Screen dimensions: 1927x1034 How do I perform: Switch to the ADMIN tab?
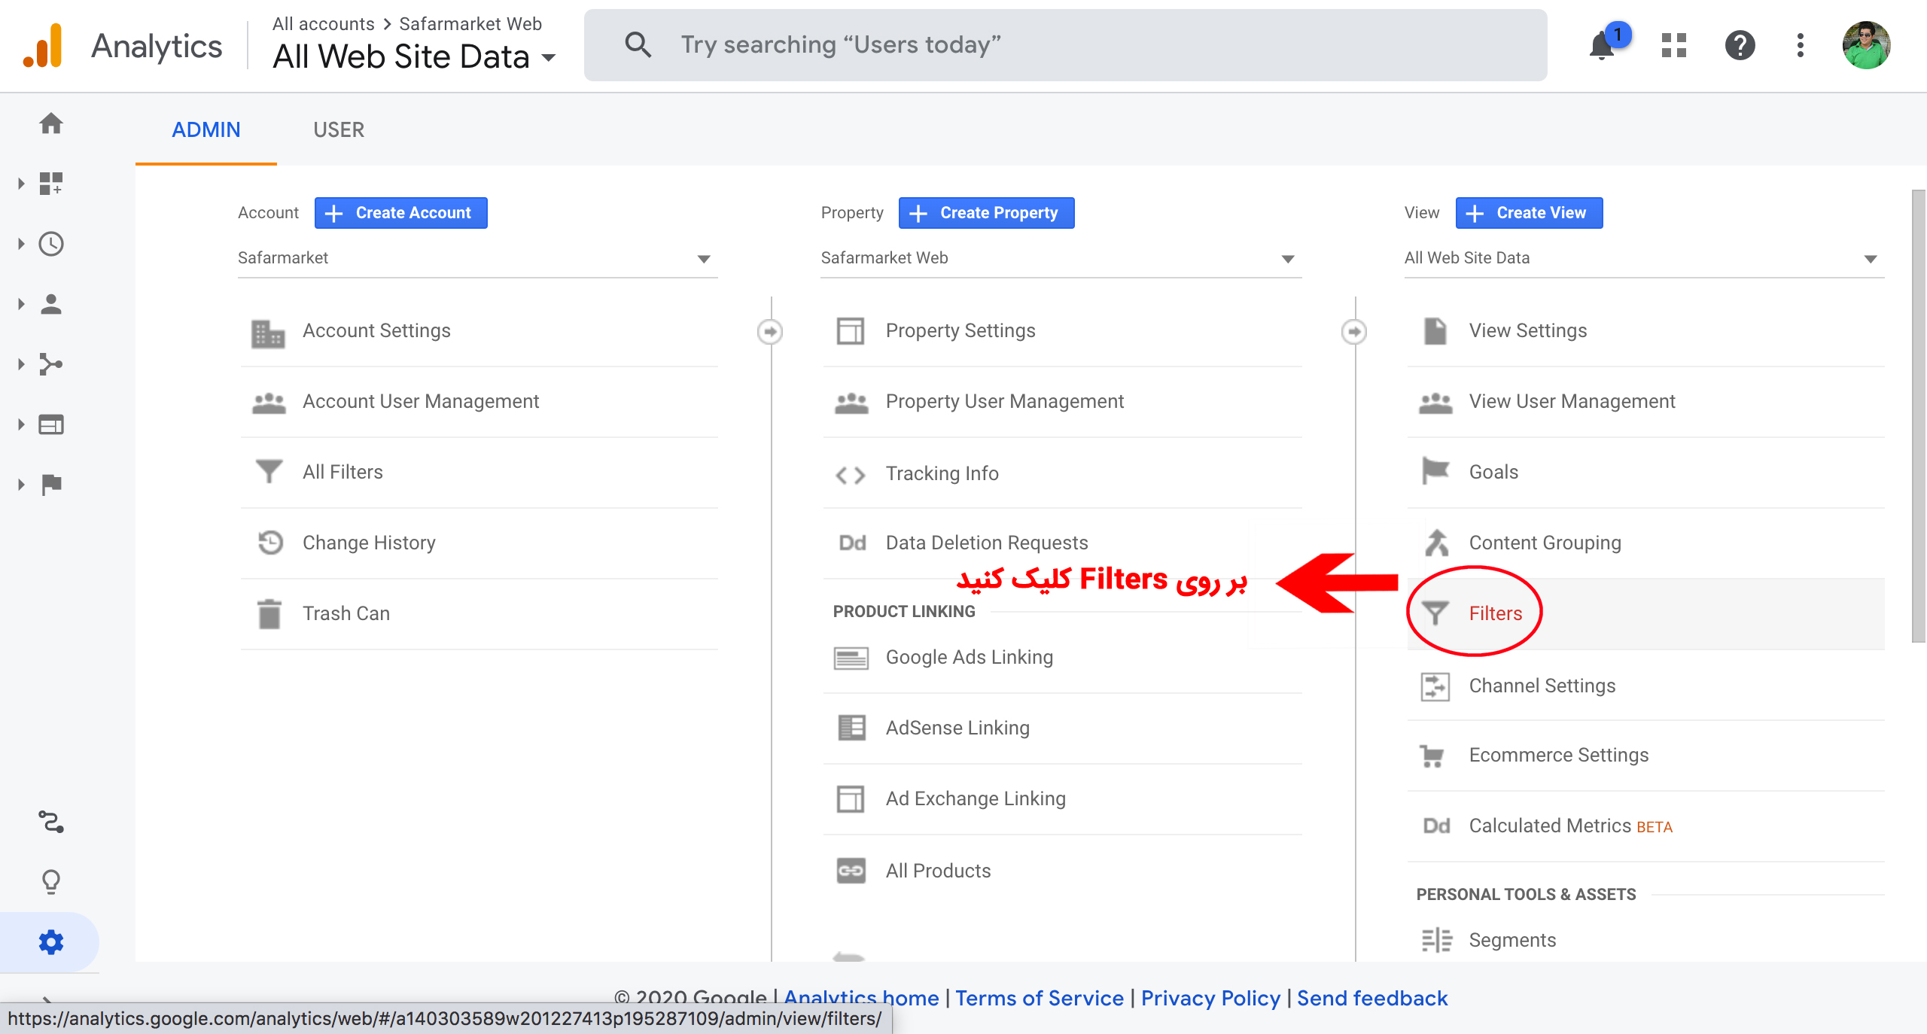click(206, 129)
